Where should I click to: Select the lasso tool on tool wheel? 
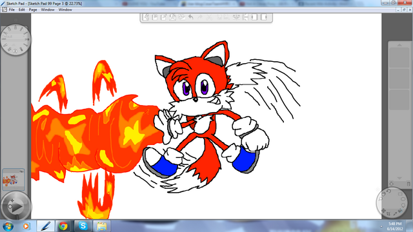point(403,205)
